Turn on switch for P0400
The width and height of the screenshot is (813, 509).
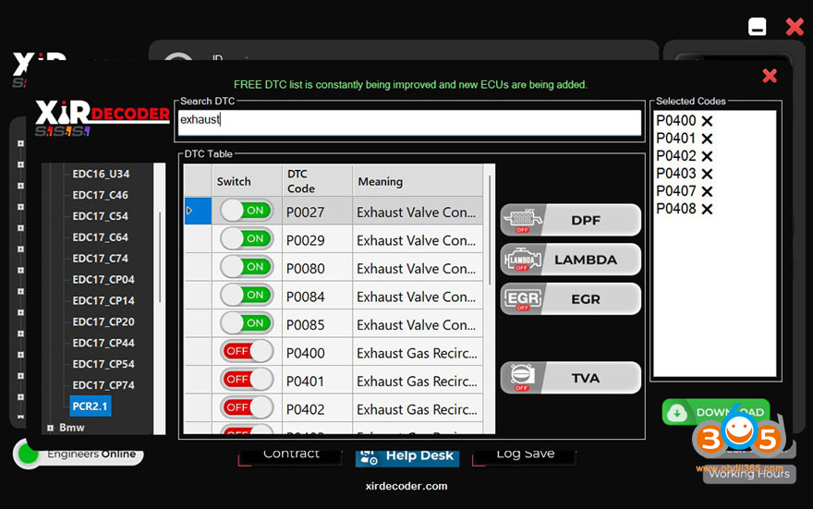point(247,351)
